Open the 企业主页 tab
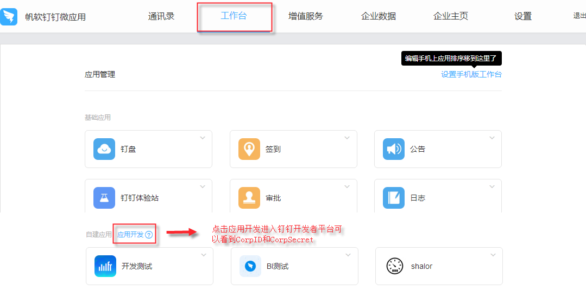The height and width of the screenshot is (290, 586). coord(451,16)
